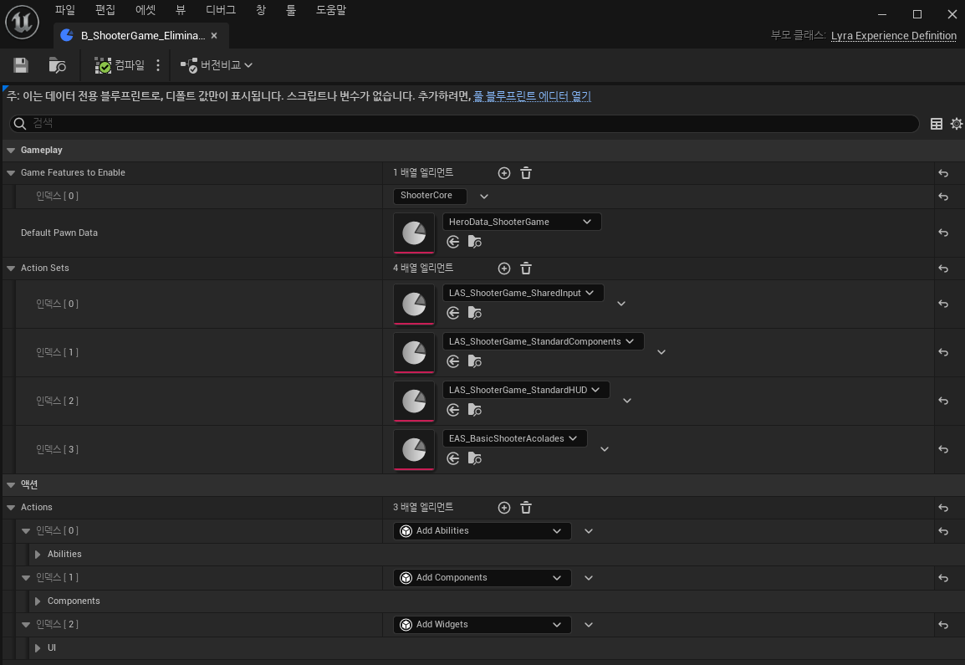Open the 에셋 menu

pos(146,10)
